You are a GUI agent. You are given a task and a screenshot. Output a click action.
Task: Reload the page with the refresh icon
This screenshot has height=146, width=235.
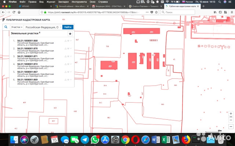coord(14,11)
